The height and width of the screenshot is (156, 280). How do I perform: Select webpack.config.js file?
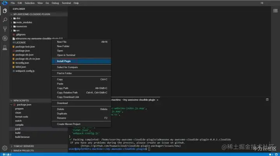[x=25, y=71]
